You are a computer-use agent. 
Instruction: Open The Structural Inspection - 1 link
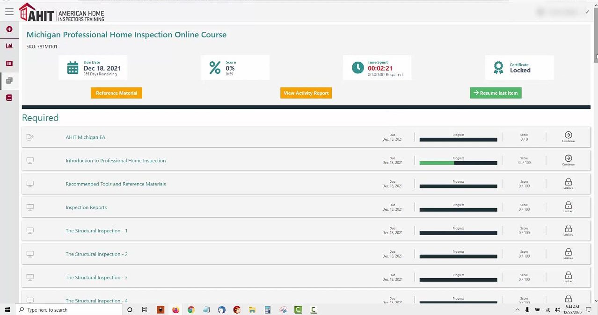(96, 231)
